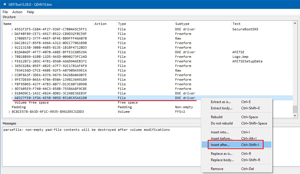Select Rebuild in the context menu
The image size is (300, 174).
(236, 117)
